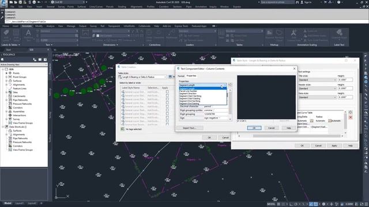
Task: Open the Active Drawing View dropdown
Action: [x=24, y=64]
